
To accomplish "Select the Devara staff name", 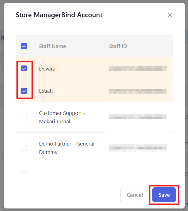I will pos(47,69).
